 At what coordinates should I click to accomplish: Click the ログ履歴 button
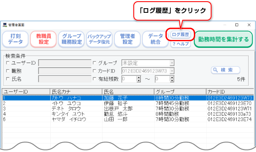(x=180, y=35)
